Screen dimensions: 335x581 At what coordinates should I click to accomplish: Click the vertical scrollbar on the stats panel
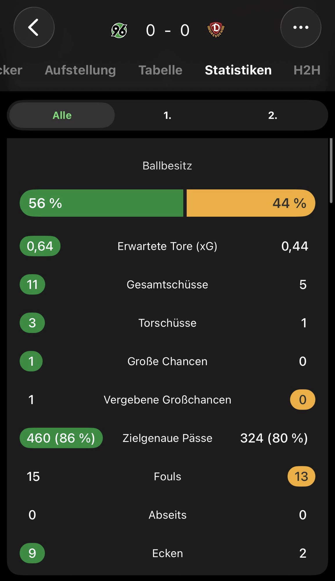point(331,171)
